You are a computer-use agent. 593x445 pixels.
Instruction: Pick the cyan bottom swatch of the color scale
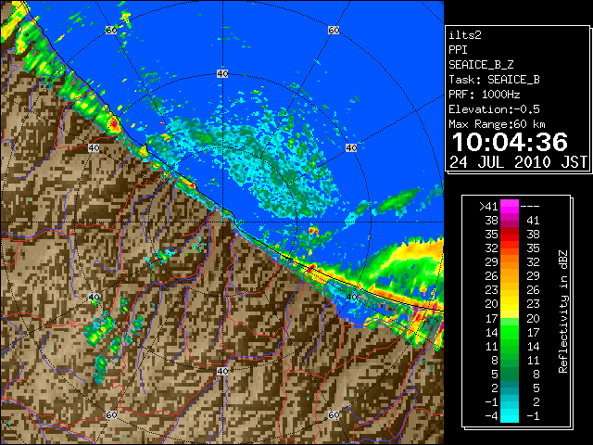(510, 416)
